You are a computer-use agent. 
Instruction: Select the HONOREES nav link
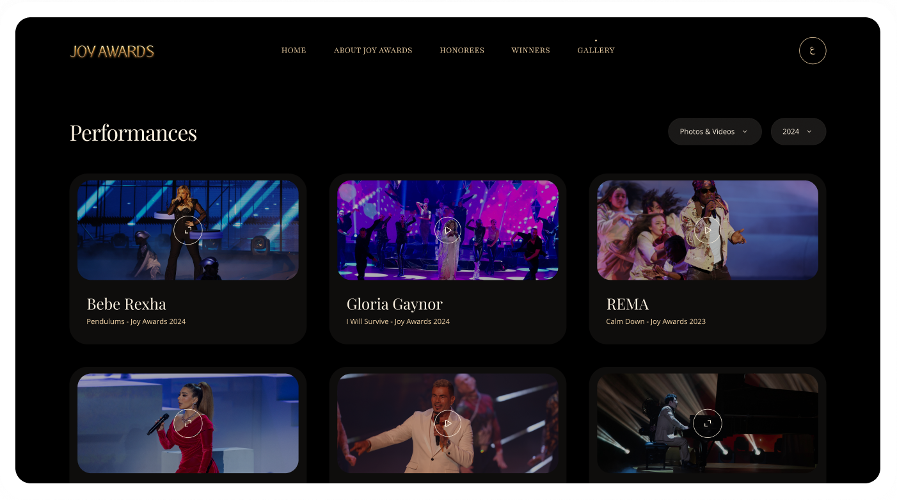[x=462, y=50]
